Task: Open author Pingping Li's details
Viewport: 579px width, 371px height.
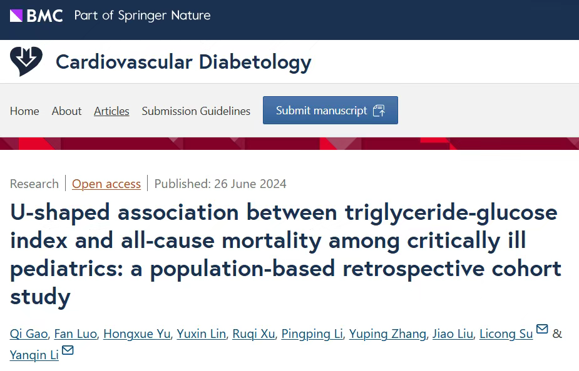Action: pos(312,334)
